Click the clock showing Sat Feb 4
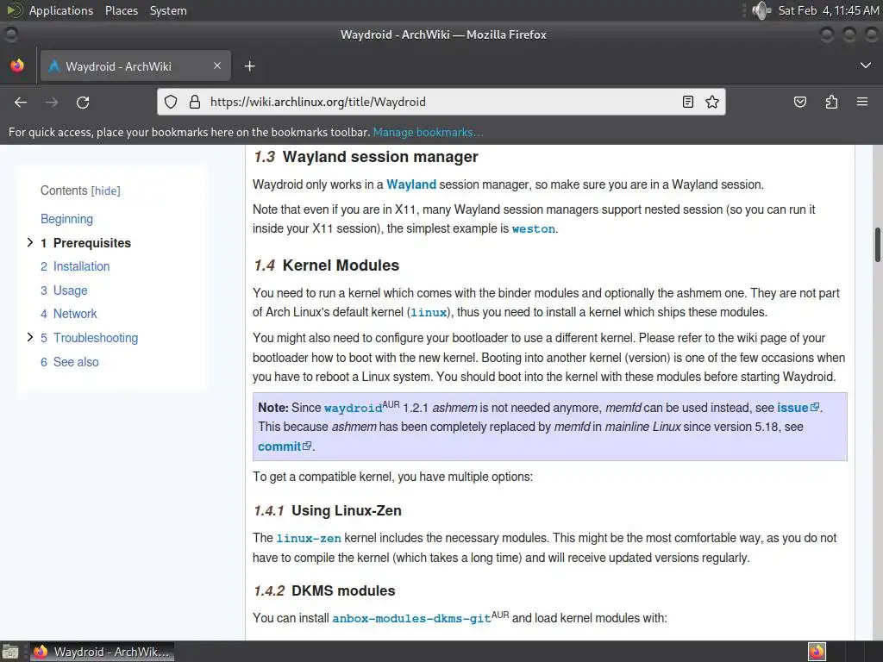 click(829, 10)
